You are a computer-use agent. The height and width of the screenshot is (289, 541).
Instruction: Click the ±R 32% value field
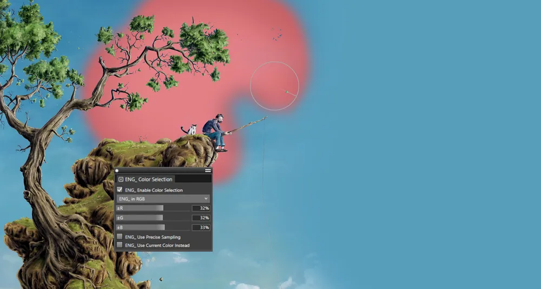(201, 208)
